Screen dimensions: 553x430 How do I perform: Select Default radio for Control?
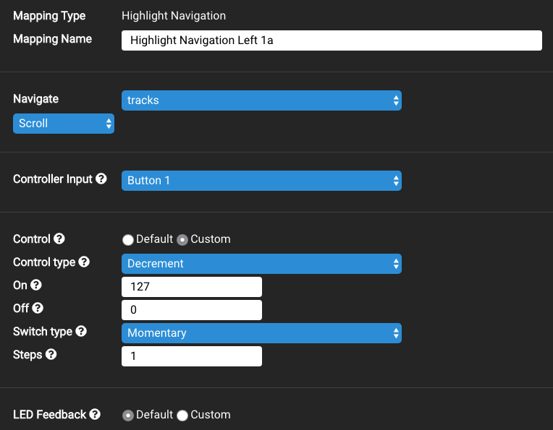[x=128, y=240]
